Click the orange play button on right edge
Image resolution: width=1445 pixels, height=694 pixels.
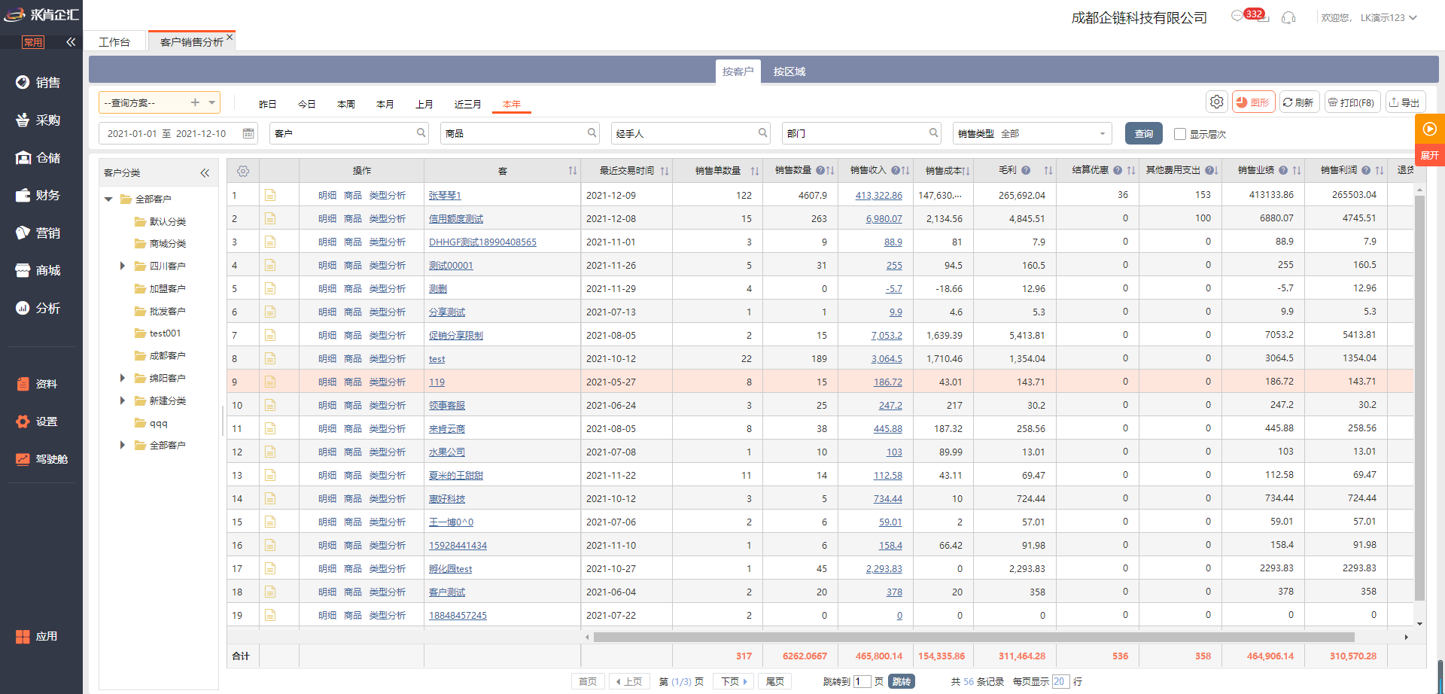pyautogui.click(x=1429, y=129)
